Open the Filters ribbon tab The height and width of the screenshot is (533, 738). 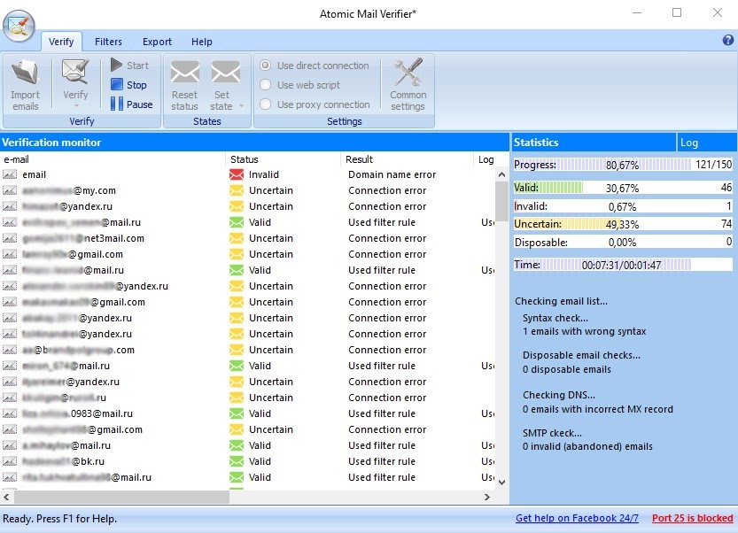[108, 42]
